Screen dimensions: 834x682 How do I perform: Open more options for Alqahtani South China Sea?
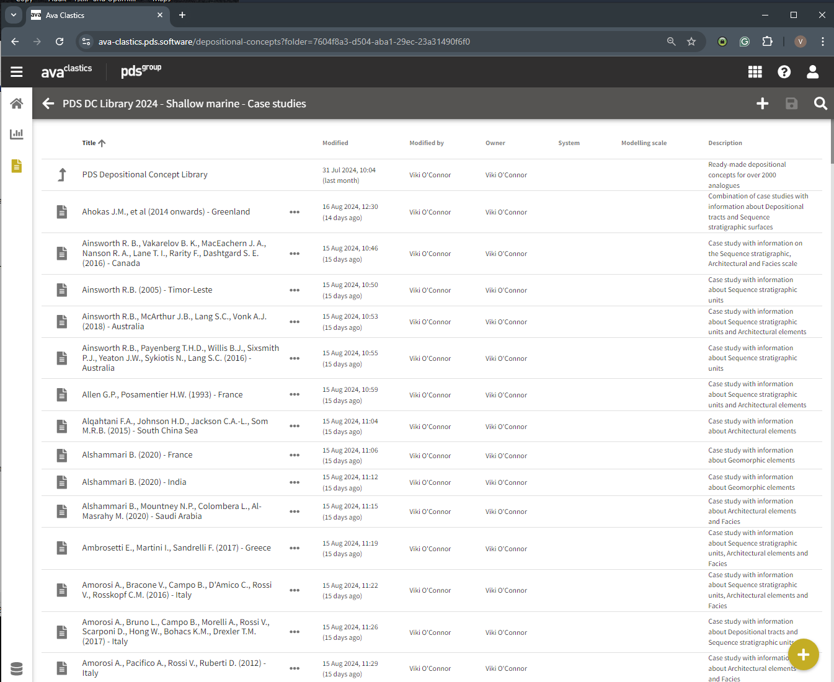(295, 426)
